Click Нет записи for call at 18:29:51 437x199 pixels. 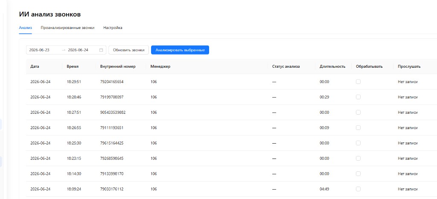tap(408, 82)
